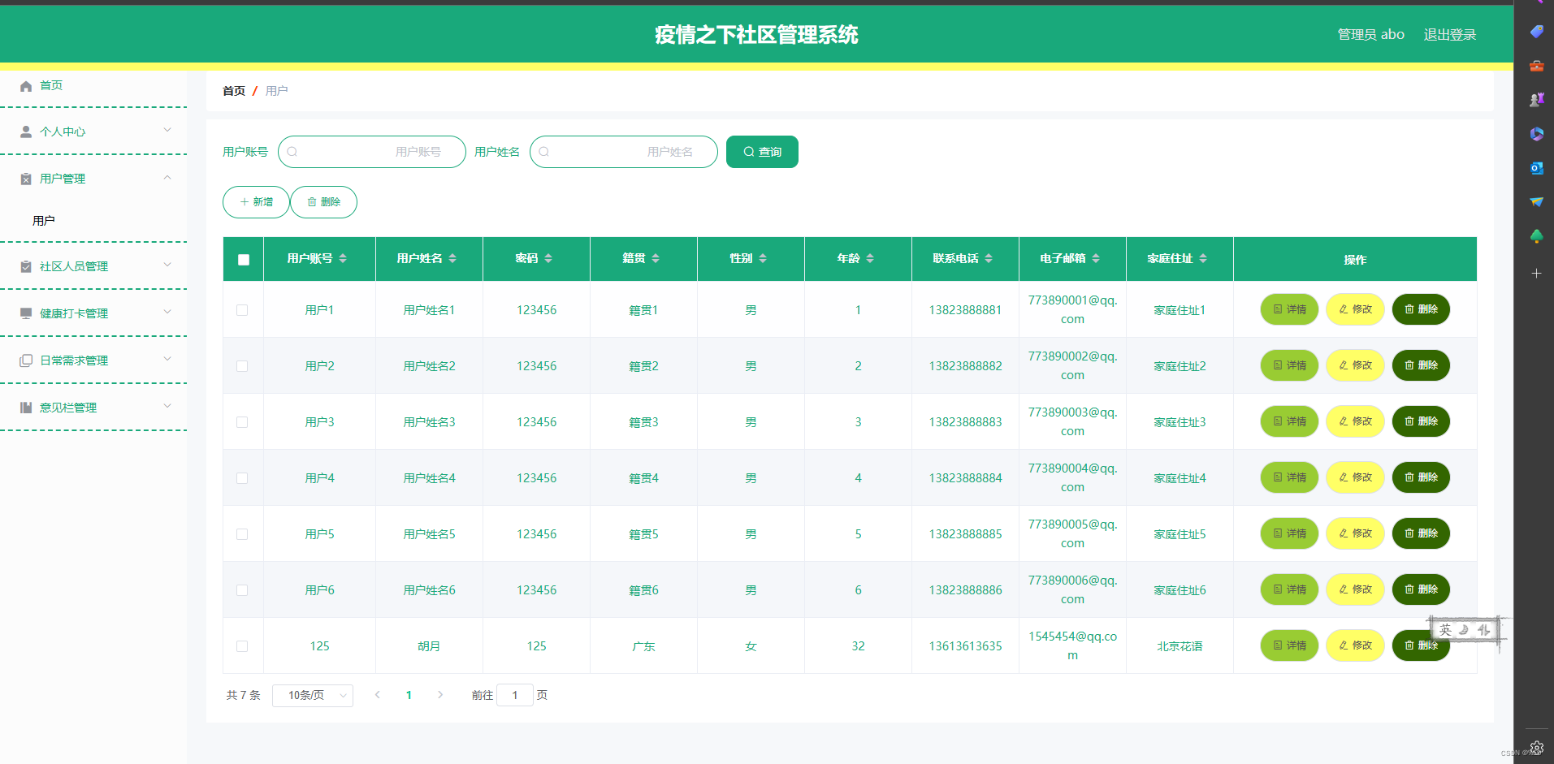1554x764 pixels.
Task: Click the person icon beside 个人中心
Action: point(26,132)
